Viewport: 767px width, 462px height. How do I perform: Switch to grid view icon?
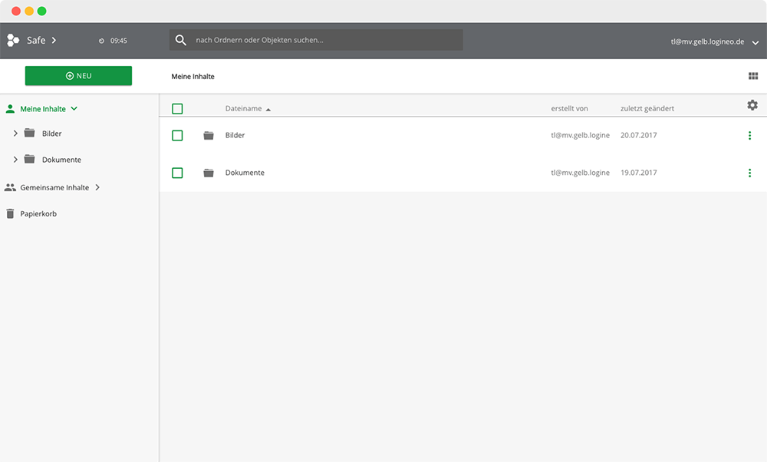click(752, 77)
